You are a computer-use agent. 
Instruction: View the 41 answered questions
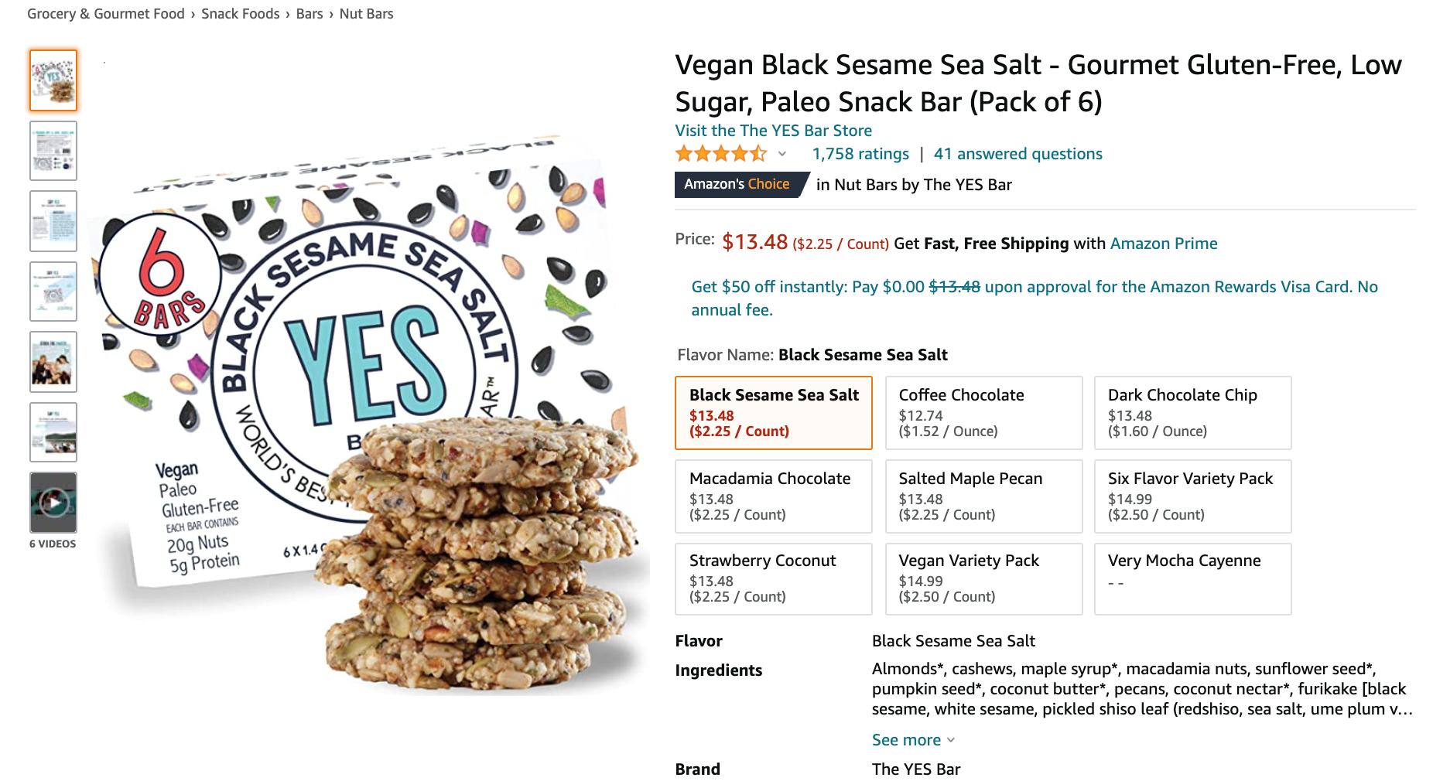[x=1017, y=154]
